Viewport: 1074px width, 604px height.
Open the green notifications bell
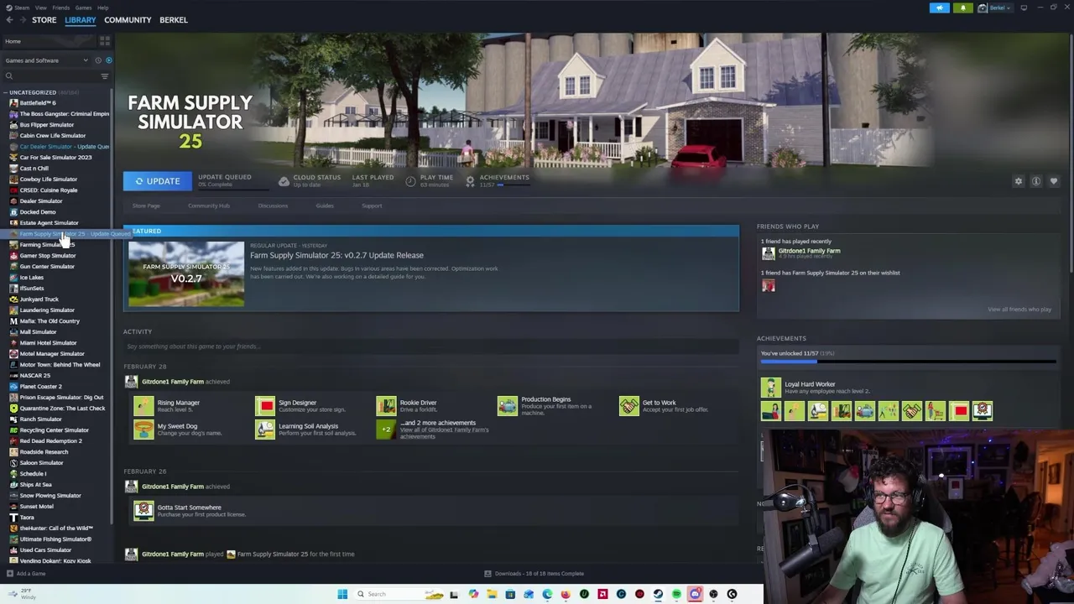[x=962, y=8]
